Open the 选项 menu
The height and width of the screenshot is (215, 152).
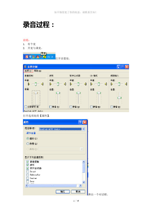click(x=28, y=71)
